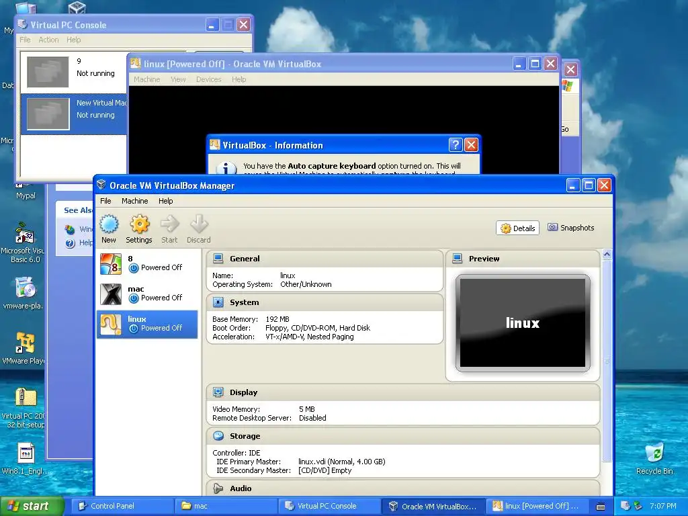The image size is (688, 516).
Task: Open View menu in linux VM window
Action: (x=178, y=79)
